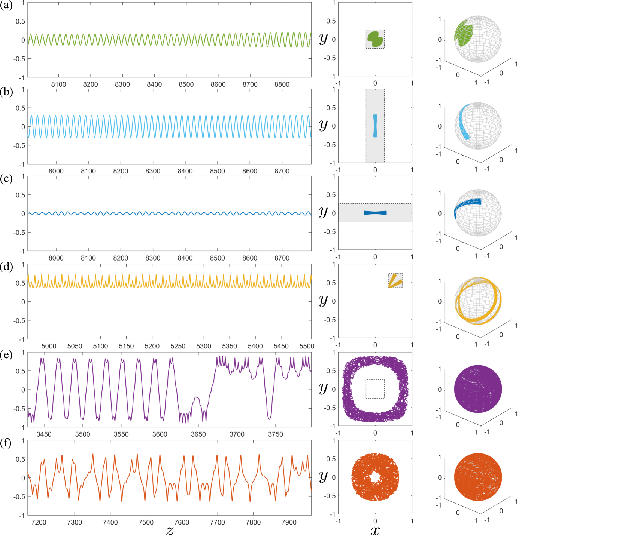Click the empty dashed square inside the purple ring

click(x=375, y=389)
